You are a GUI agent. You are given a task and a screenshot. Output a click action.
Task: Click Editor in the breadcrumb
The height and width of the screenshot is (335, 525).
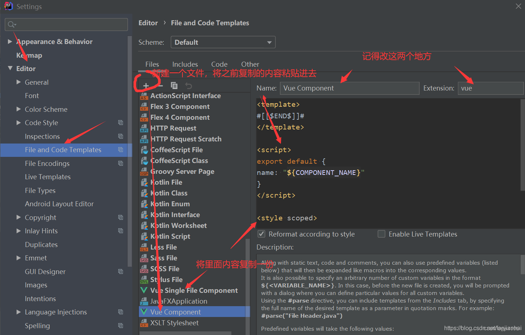[148, 23]
